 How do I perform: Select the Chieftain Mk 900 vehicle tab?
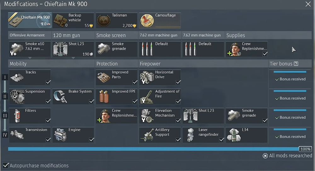pos(29,20)
